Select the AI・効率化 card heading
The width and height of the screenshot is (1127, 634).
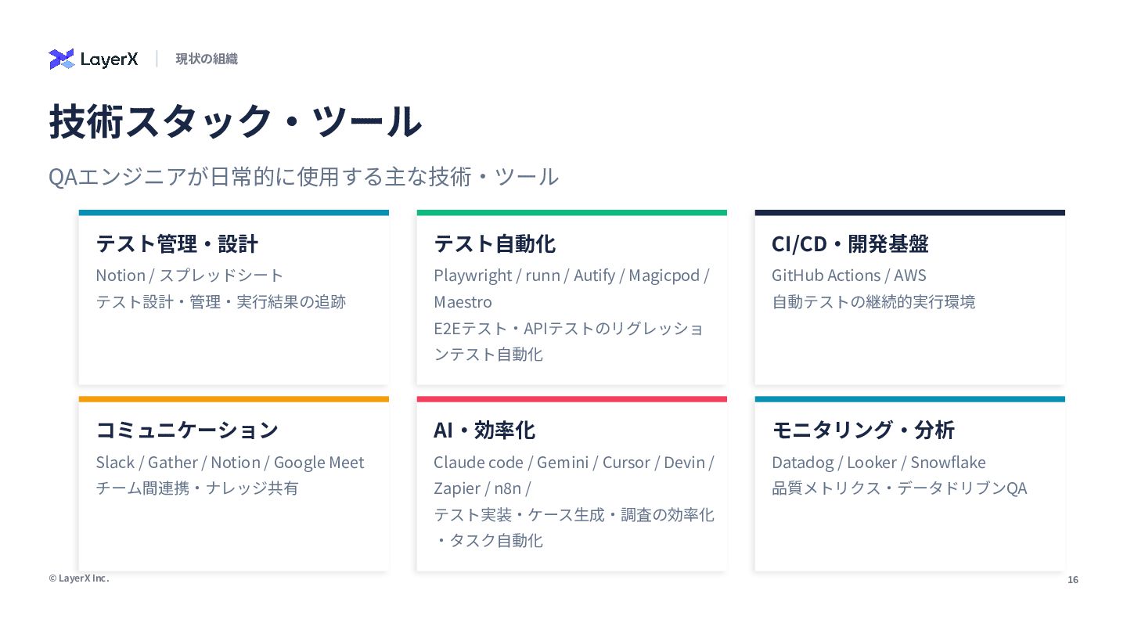484,430
